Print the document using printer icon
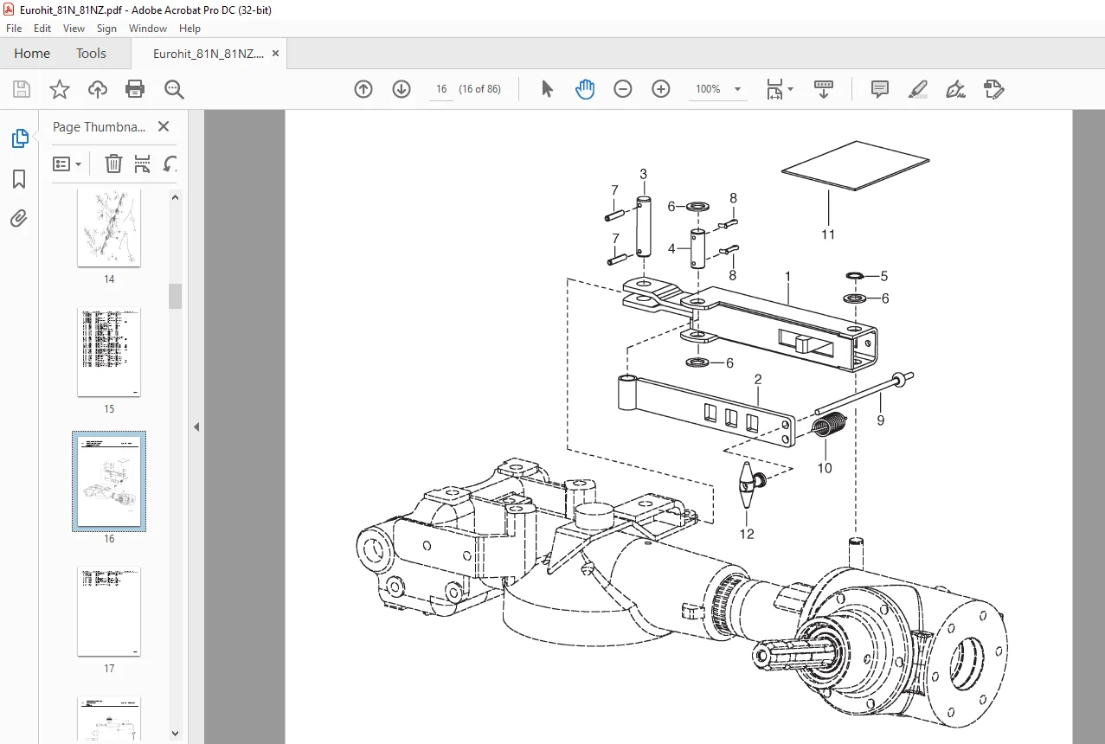1105x744 pixels. click(135, 89)
